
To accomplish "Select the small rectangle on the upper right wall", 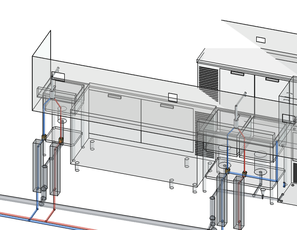I will click(x=261, y=40).
